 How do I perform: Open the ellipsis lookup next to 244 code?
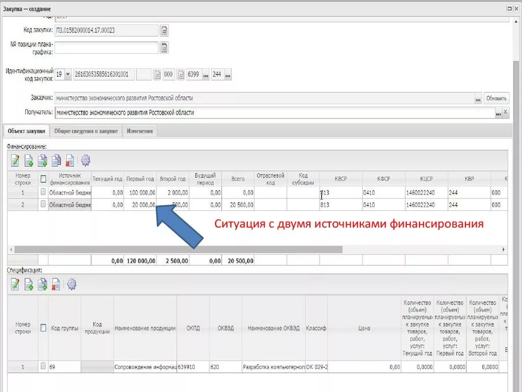point(228,75)
